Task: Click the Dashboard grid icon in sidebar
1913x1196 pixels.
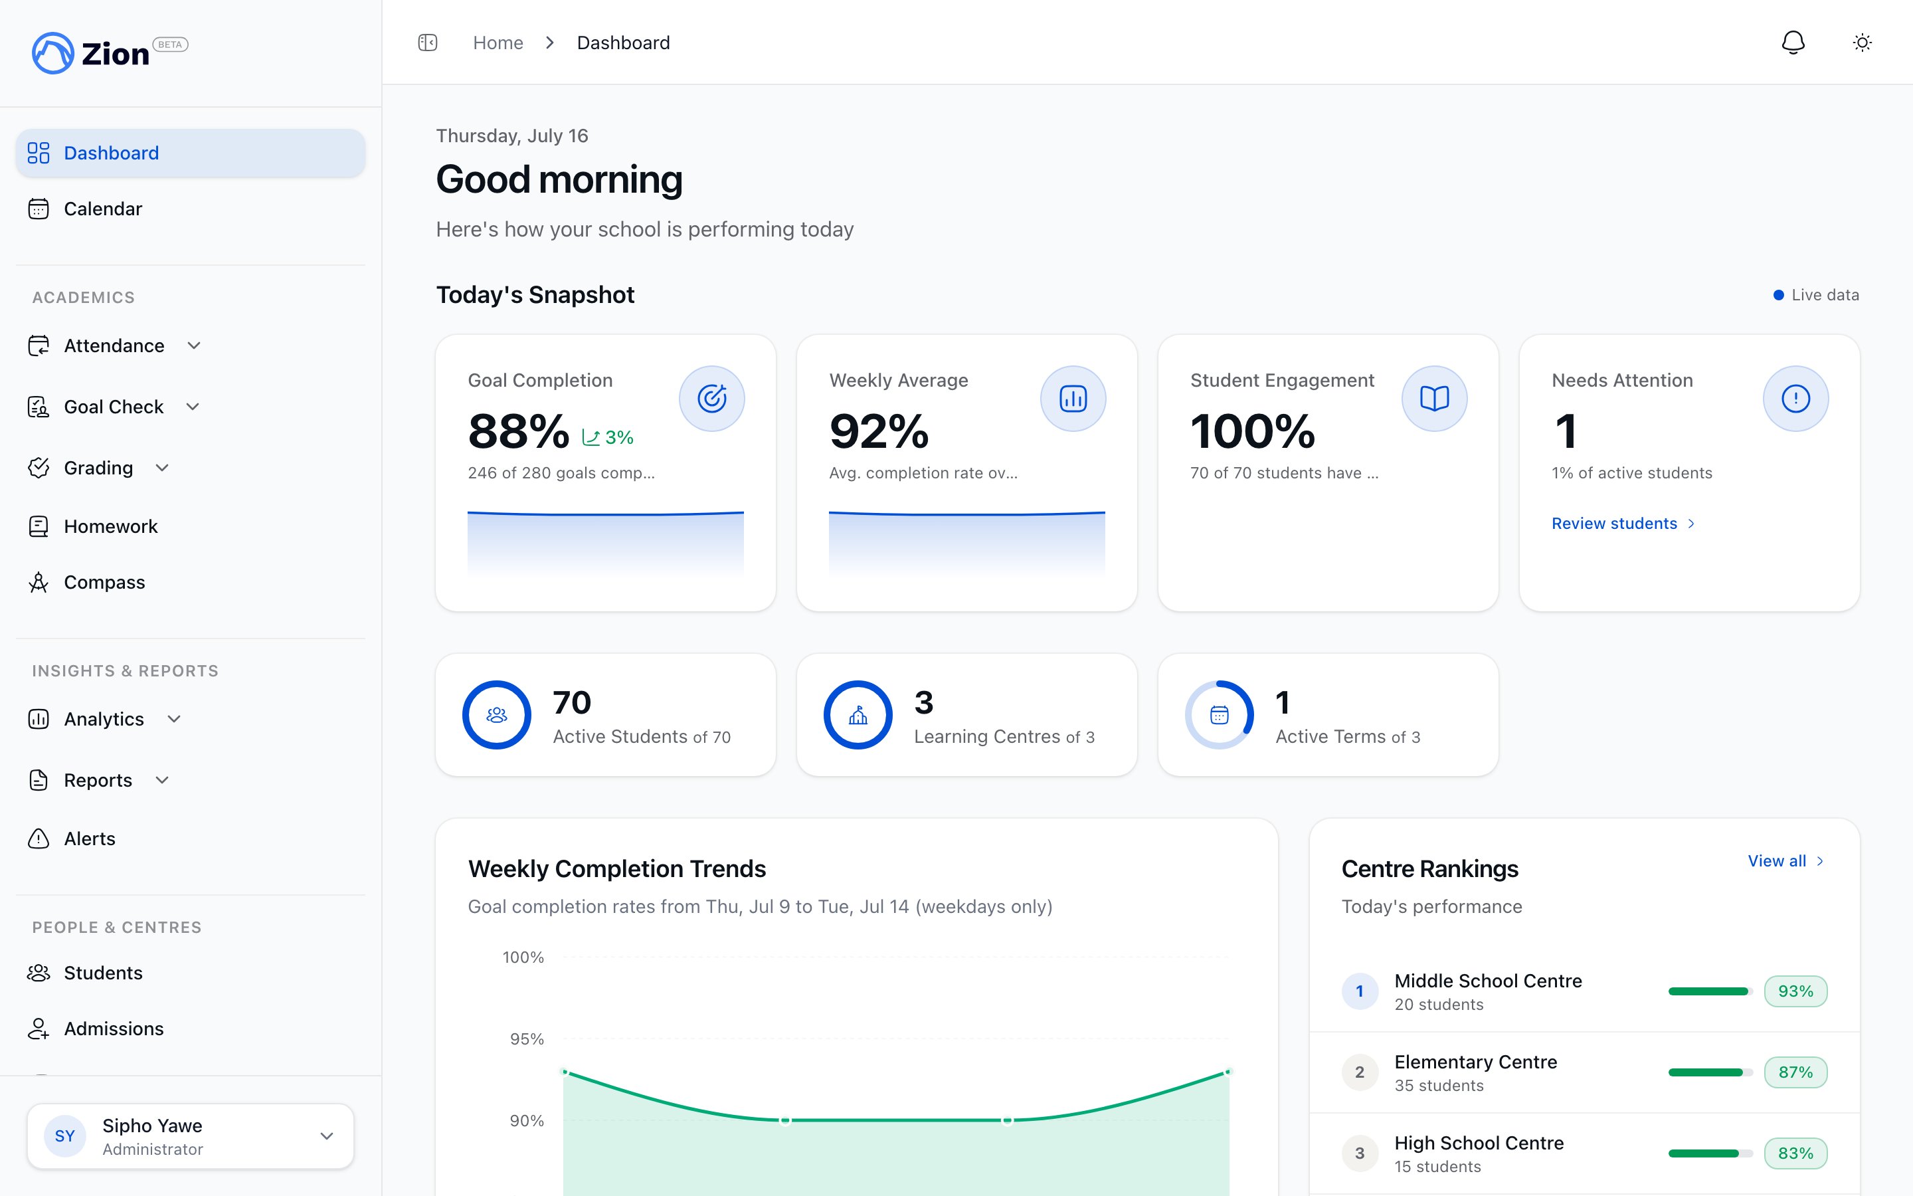Action: [39, 153]
